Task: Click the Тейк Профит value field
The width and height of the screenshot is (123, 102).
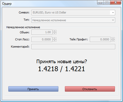Action: pos(100,39)
